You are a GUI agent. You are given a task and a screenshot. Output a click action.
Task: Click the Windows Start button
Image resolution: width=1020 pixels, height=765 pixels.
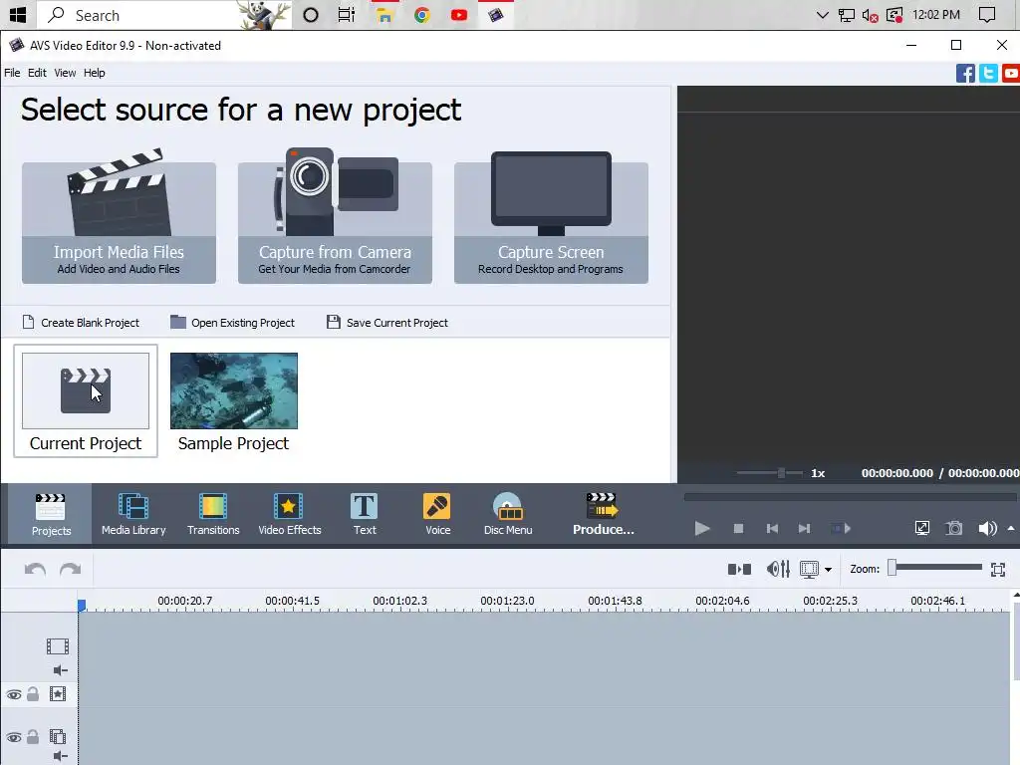(x=18, y=14)
